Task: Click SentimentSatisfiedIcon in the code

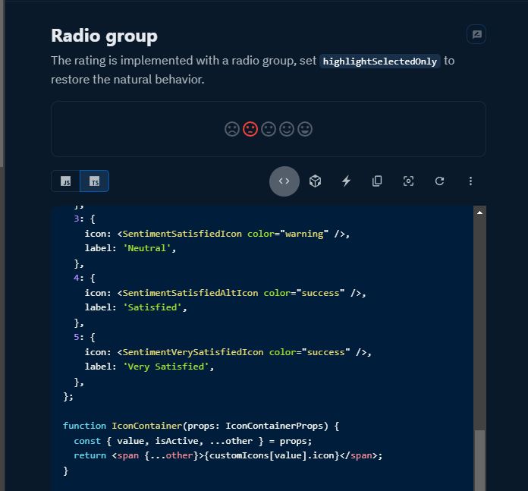Action: click(x=182, y=234)
